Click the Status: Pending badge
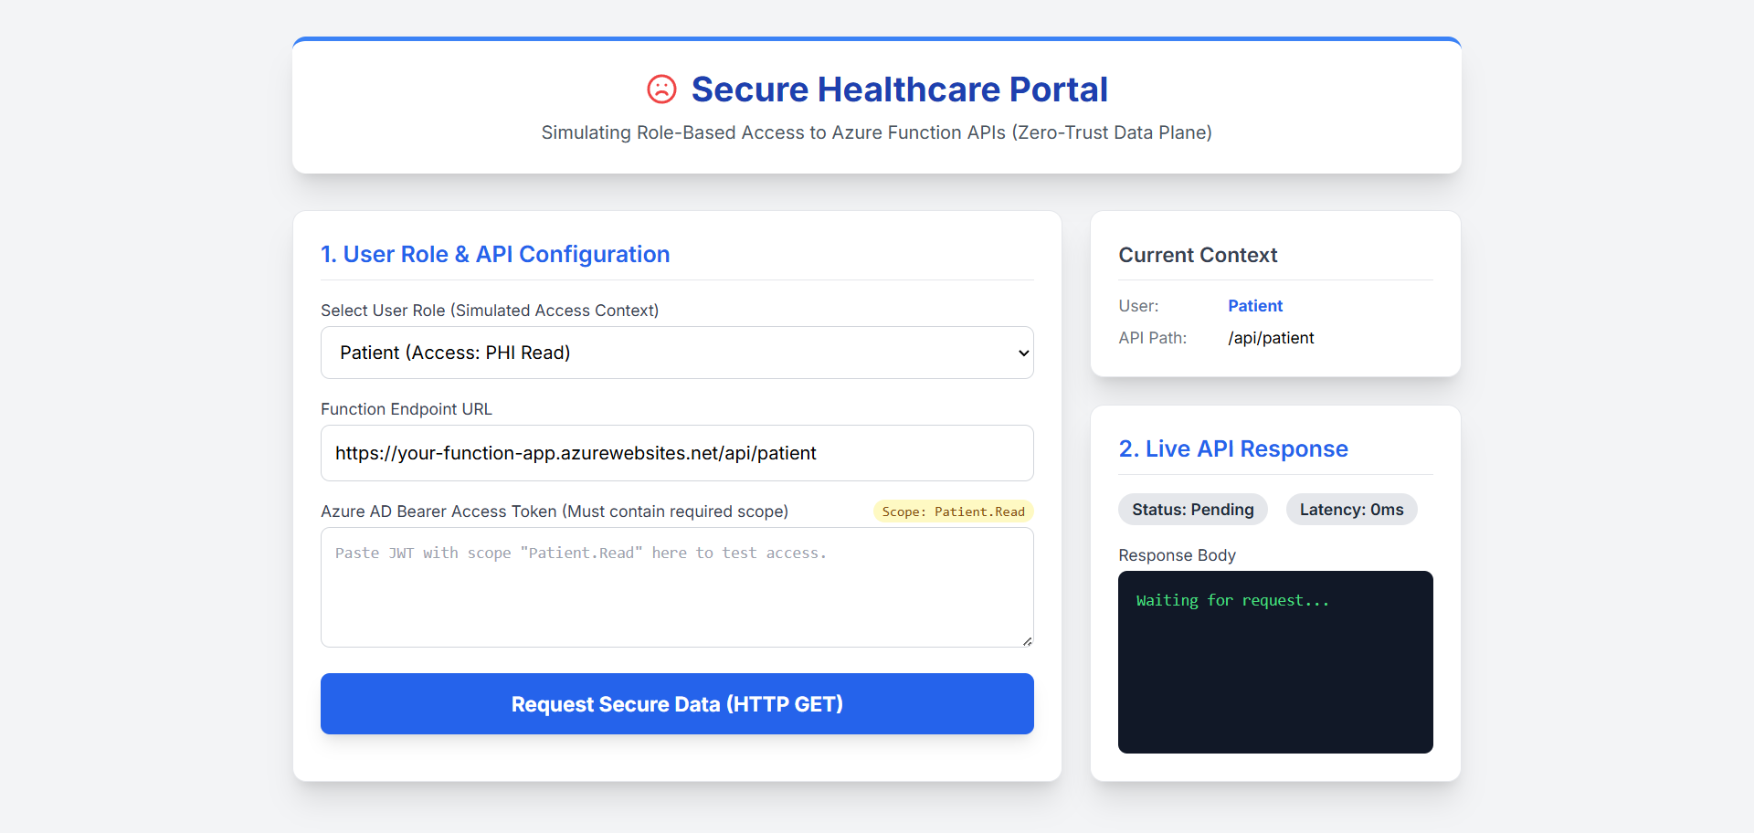This screenshot has height=833, width=1754. (x=1192, y=510)
